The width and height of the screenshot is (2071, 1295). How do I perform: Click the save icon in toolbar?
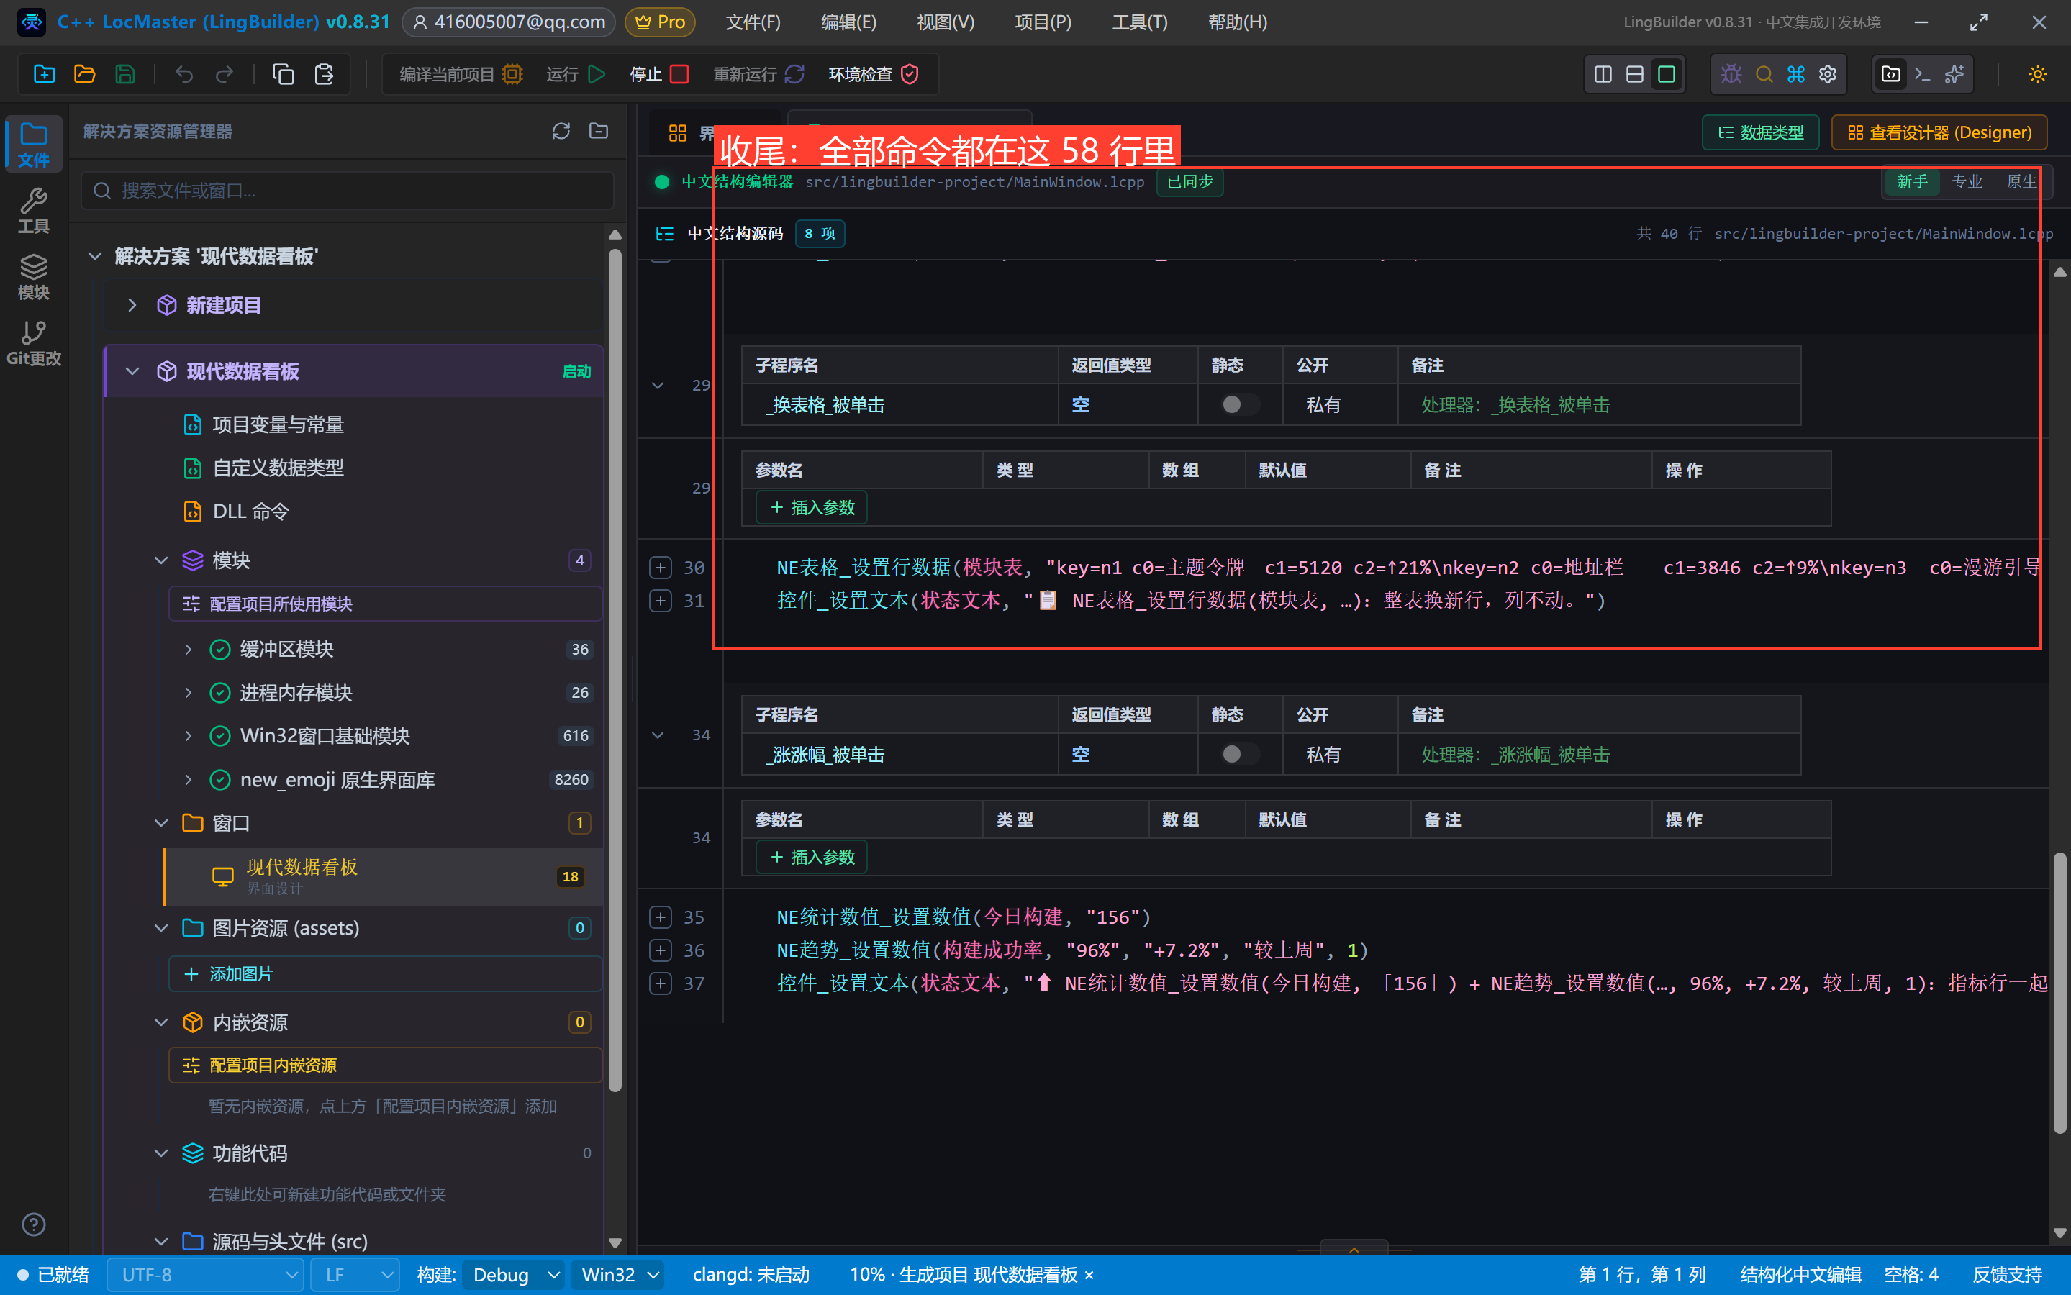(125, 75)
